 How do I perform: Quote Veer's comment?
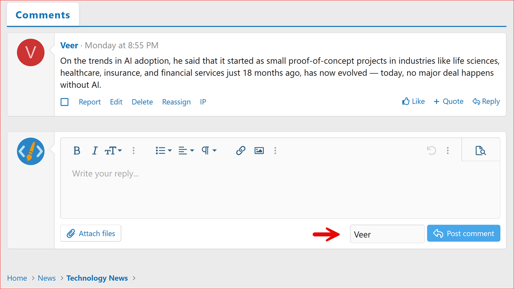(x=448, y=101)
